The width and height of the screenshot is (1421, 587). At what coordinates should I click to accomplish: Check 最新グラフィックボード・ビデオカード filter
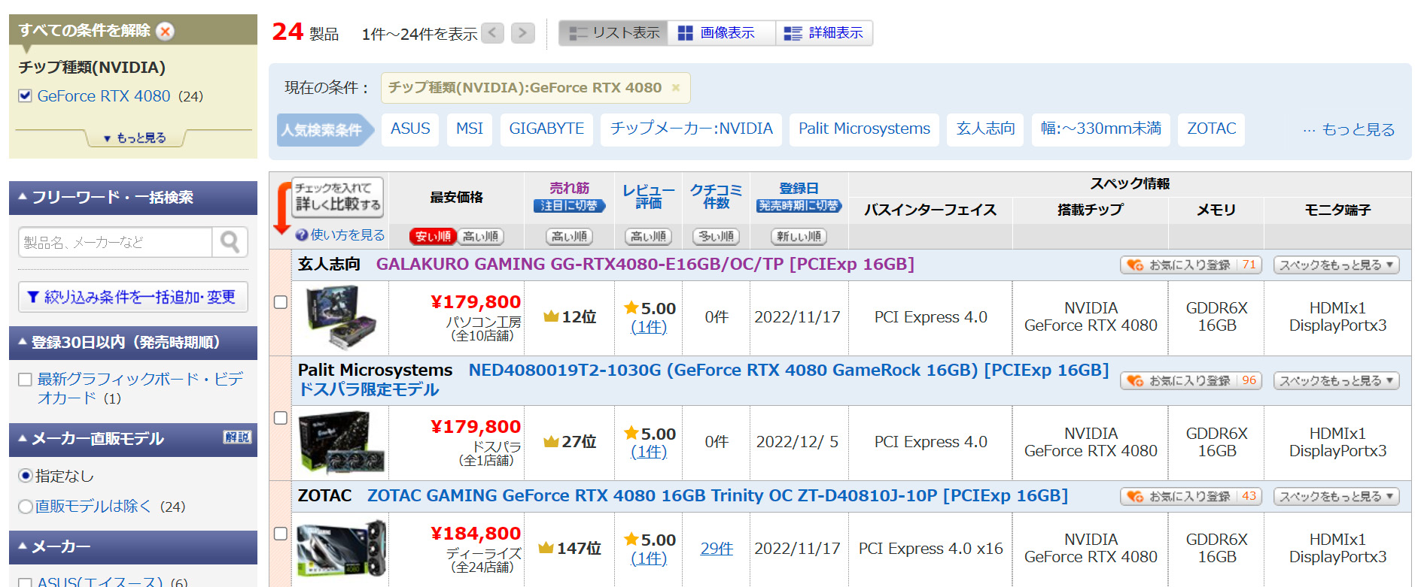pyautogui.click(x=26, y=380)
